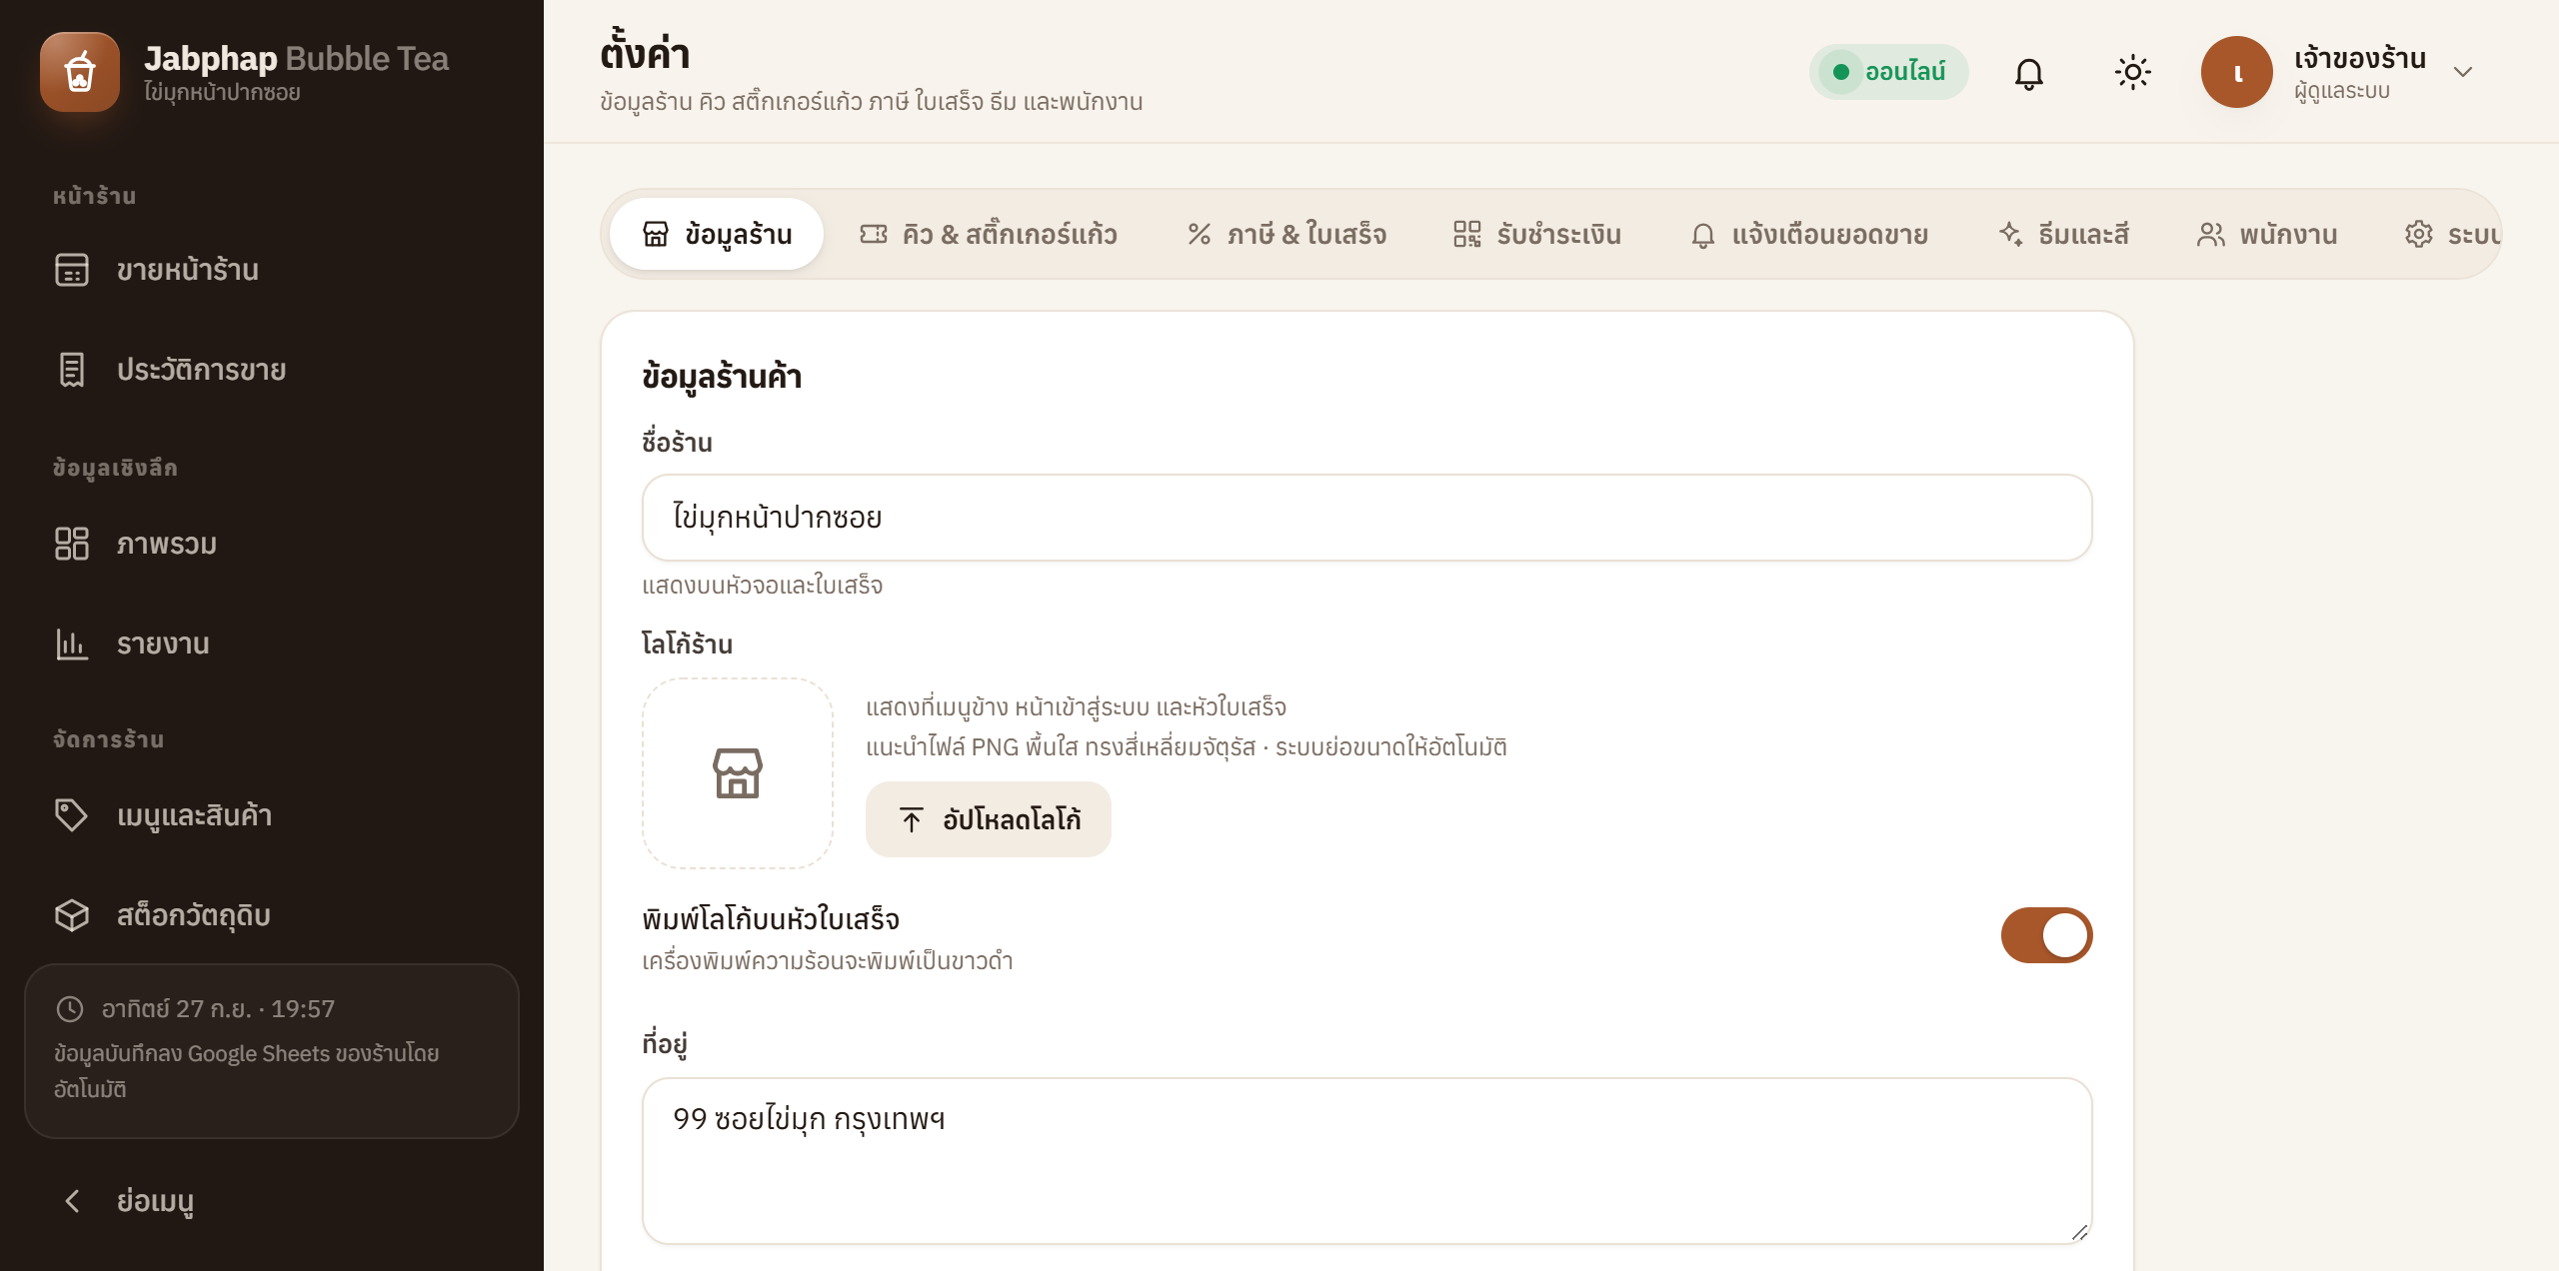Switch to แจ้งเตือนยอดขาย tab
Image resolution: width=2559 pixels, height=1271 pixels.
click(x=1809, y=234)
